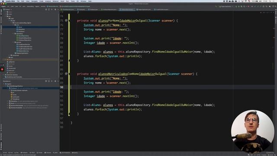
Task: Open AlunoRepository in the project tree
Action: 23,36
